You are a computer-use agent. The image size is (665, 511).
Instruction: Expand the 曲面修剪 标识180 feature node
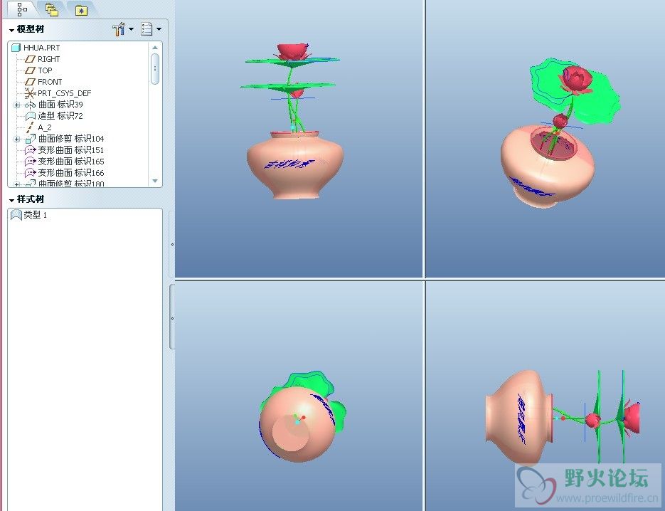click(x=16, y=184)
